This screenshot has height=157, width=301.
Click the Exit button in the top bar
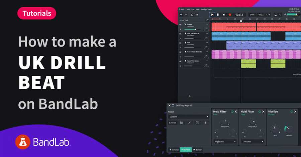click(181, 9)
